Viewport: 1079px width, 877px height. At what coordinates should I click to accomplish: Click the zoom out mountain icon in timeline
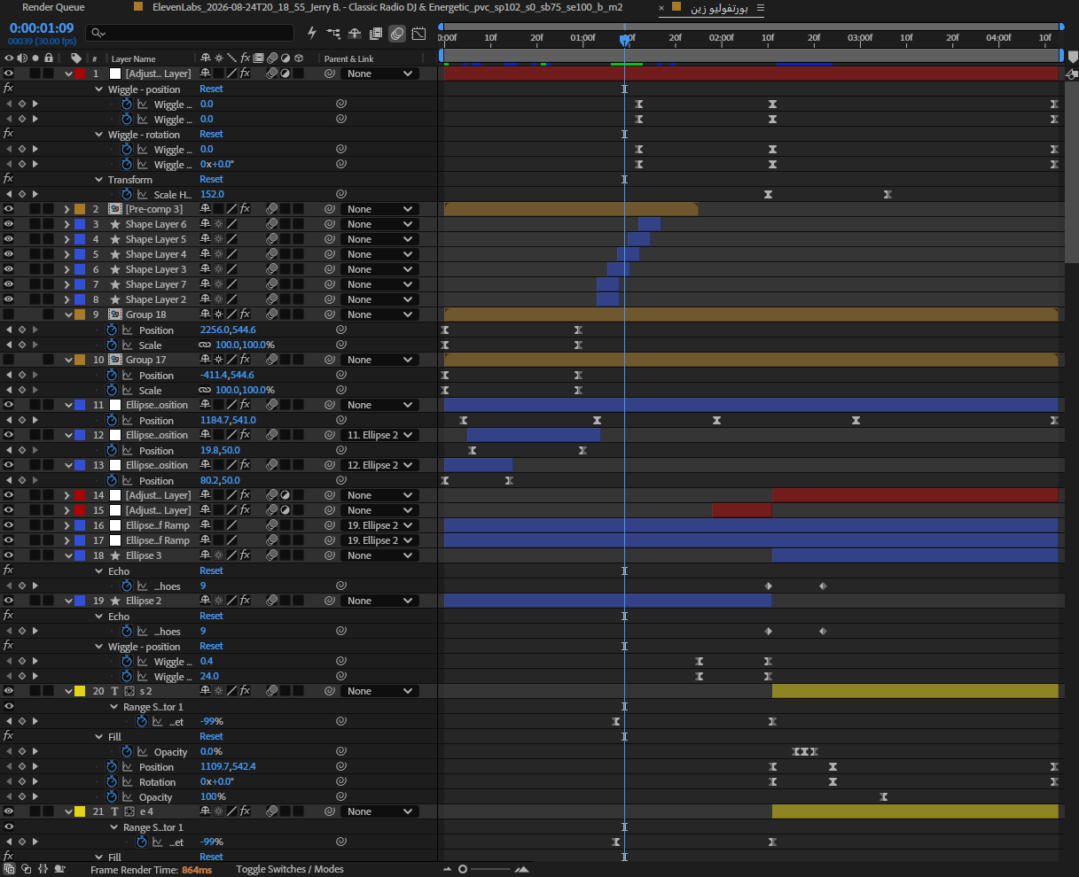pyautogui.click(x=450, y=869)
